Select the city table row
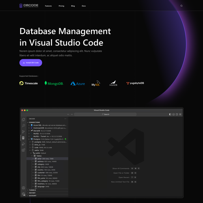 pyautogui.click(x=48, y=167)
